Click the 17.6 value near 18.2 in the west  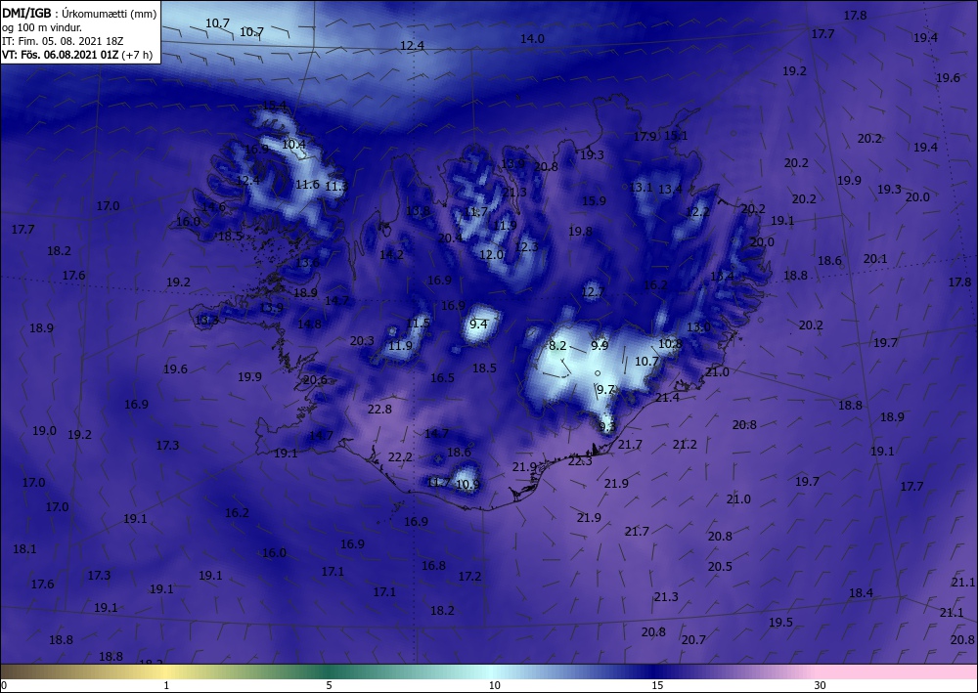click(x=73, y=275)
